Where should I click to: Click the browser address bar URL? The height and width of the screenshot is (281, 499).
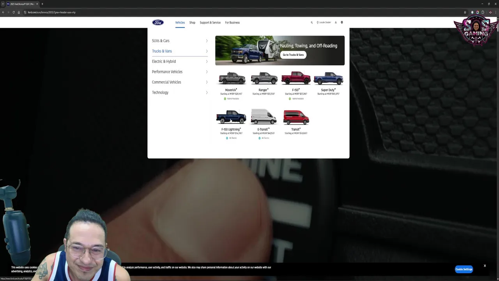pos(51,12)
